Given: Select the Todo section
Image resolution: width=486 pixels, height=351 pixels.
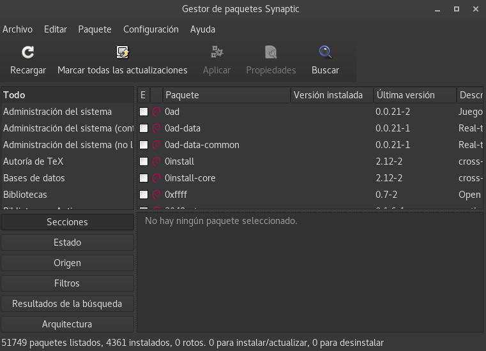Looking at the screenshot, I should click(x=67, y=95).
